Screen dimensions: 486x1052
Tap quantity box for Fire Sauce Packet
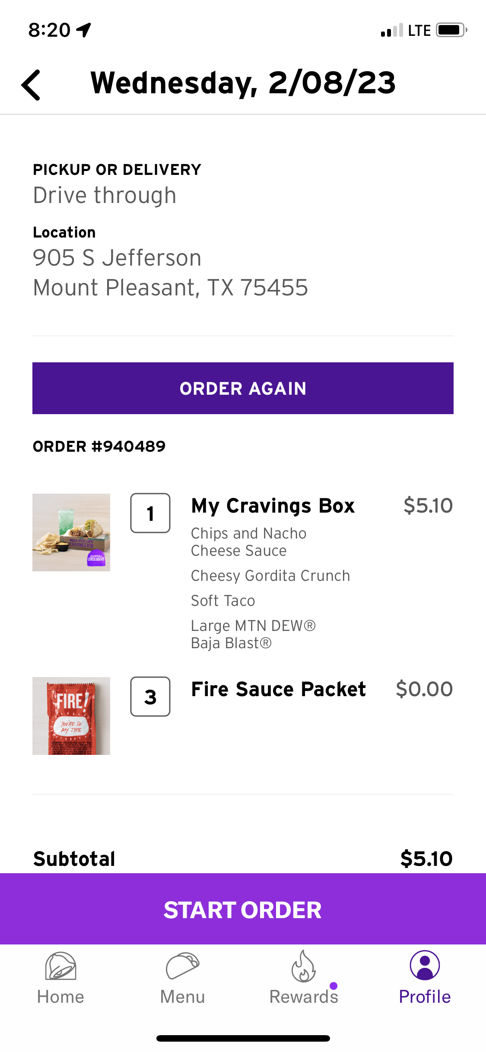[150, 697]
